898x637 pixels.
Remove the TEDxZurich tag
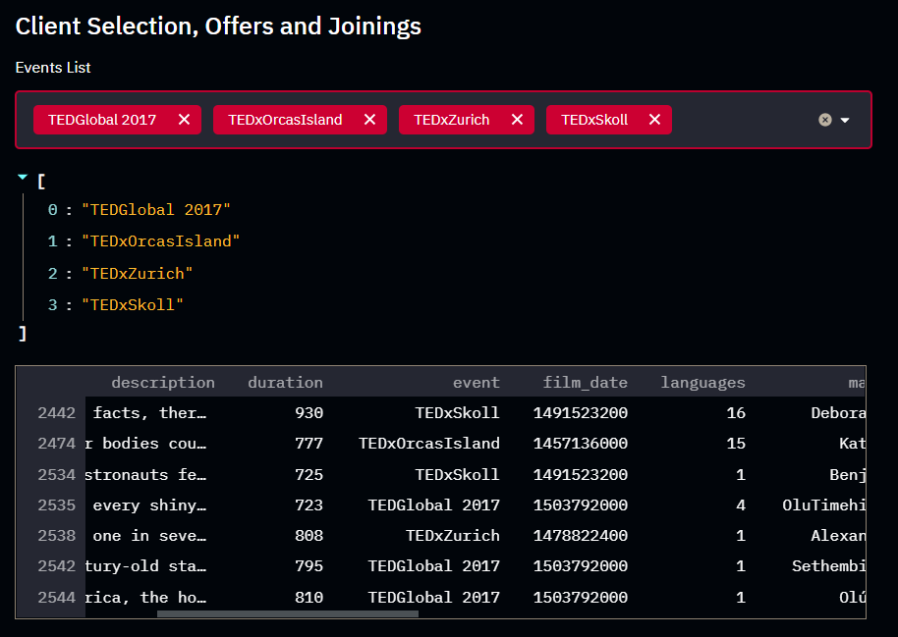(517, 120)
